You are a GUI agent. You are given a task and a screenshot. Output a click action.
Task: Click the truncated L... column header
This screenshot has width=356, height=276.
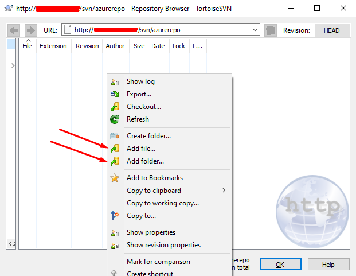198,46
